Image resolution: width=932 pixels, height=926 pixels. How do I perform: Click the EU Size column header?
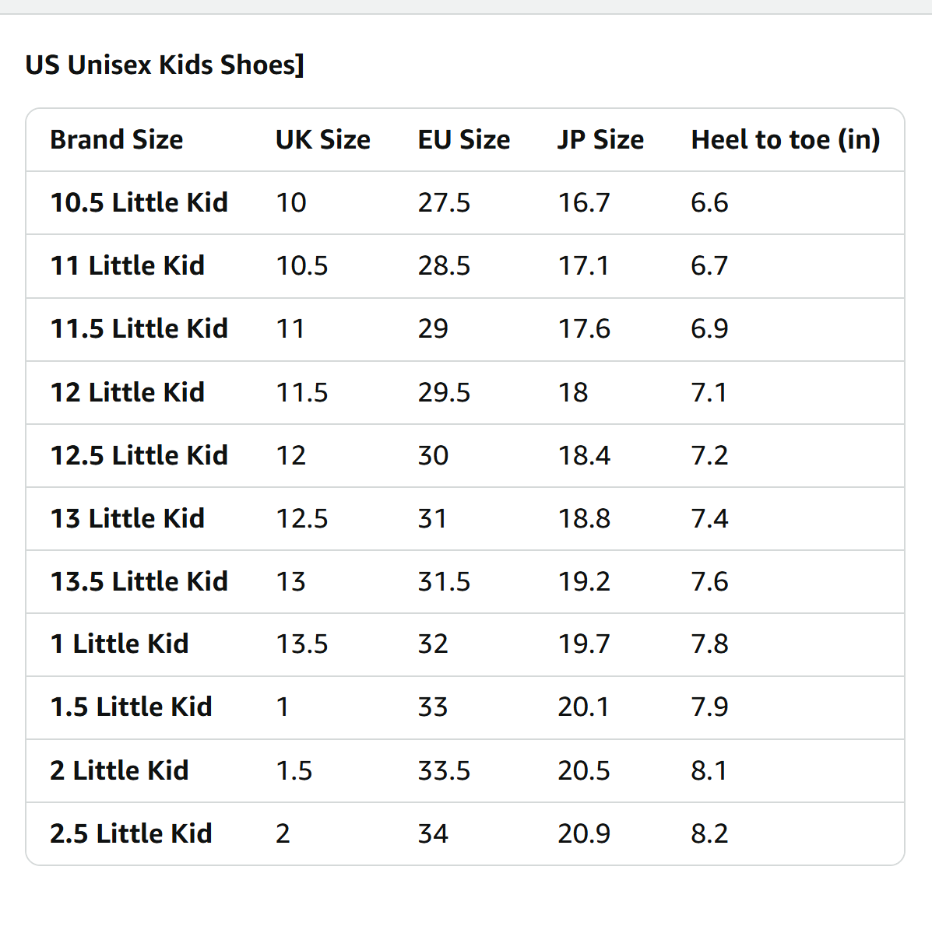(x=463, y=139)
